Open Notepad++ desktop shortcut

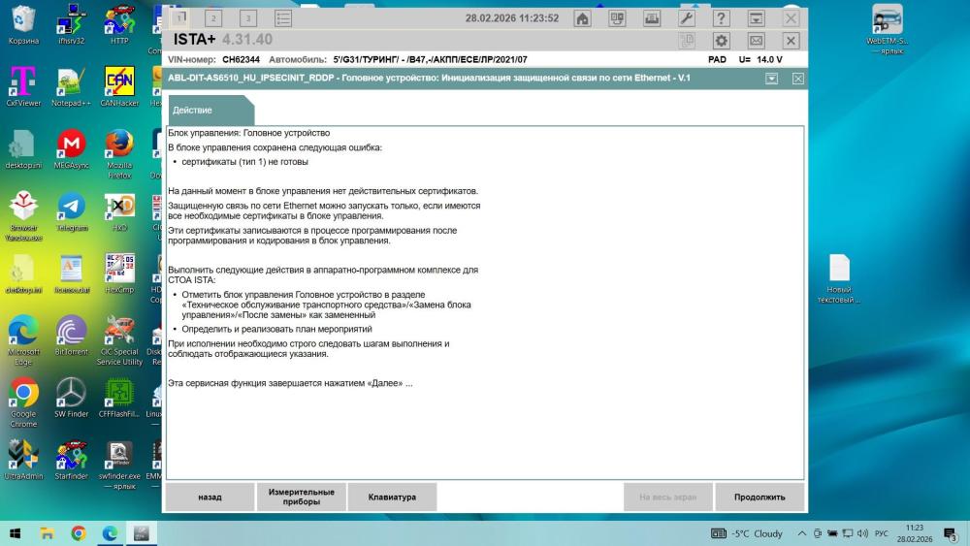(71, 87)
